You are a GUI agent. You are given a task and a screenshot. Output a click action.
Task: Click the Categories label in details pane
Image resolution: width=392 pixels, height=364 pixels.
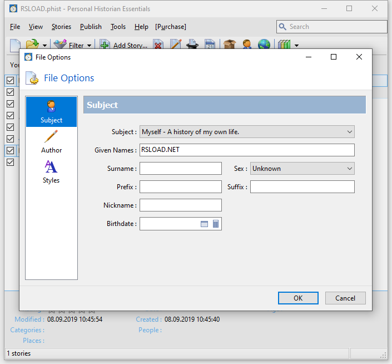27,330
